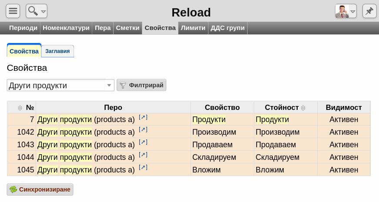Sort table by № column arrows
Screen dimensions: 379x202
[x=20, y=108]
